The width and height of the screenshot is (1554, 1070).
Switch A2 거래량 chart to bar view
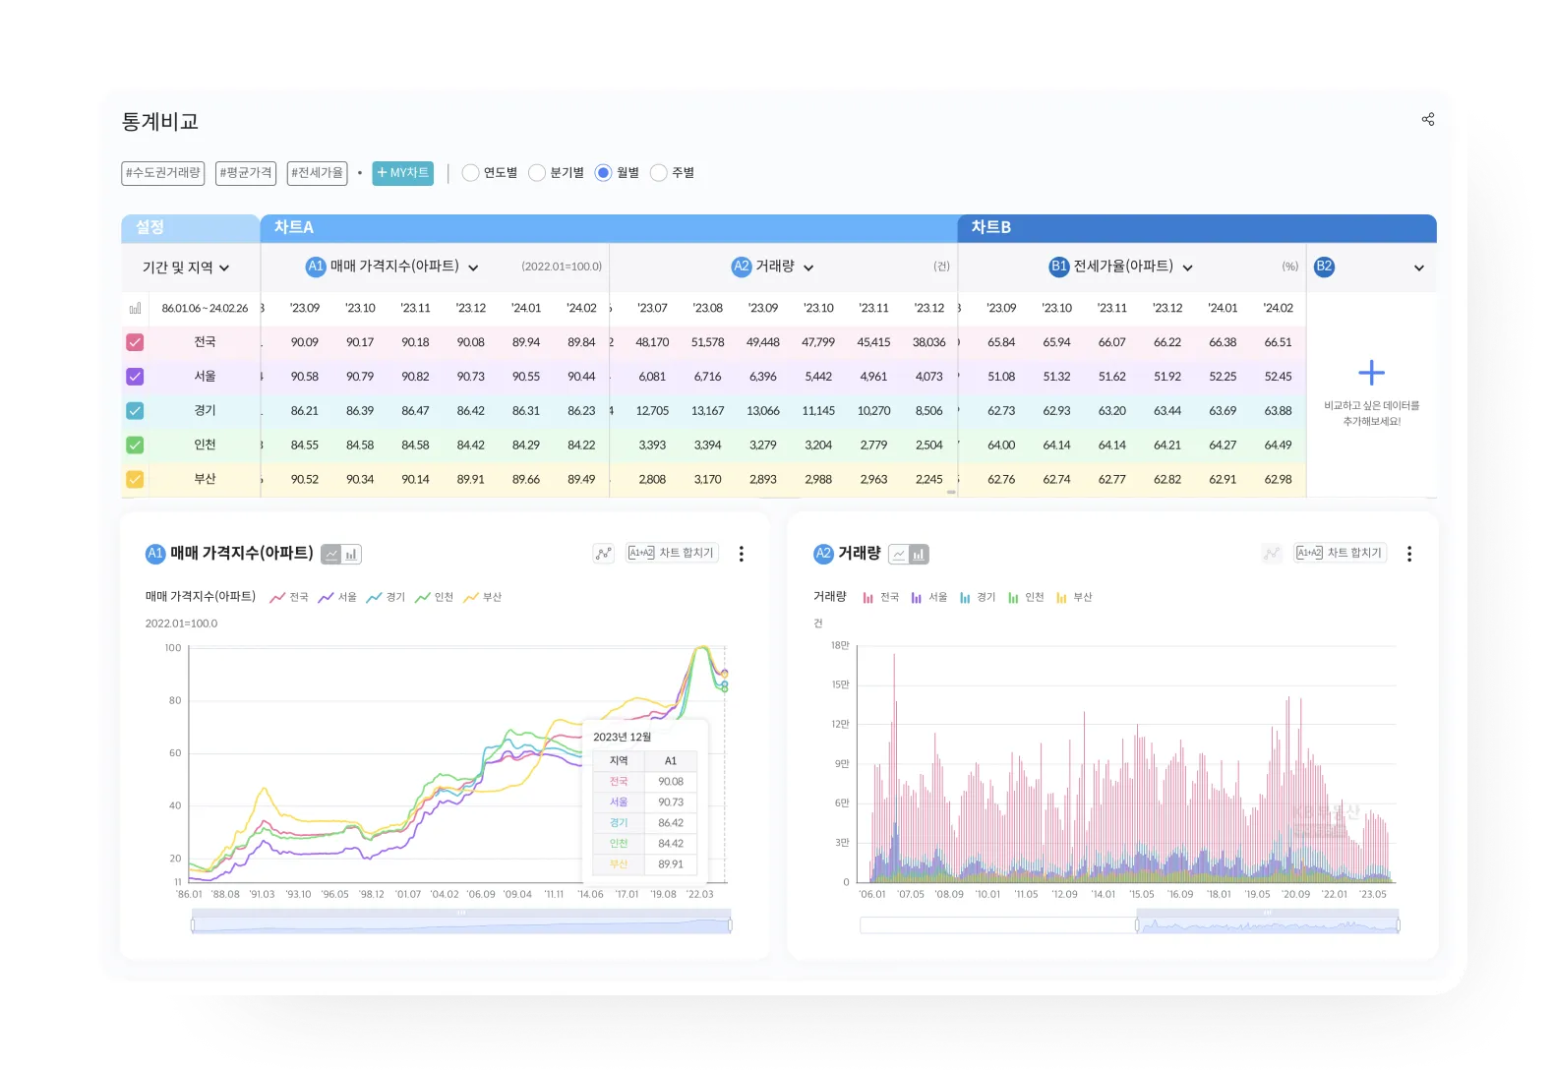(x=919, y=555)
